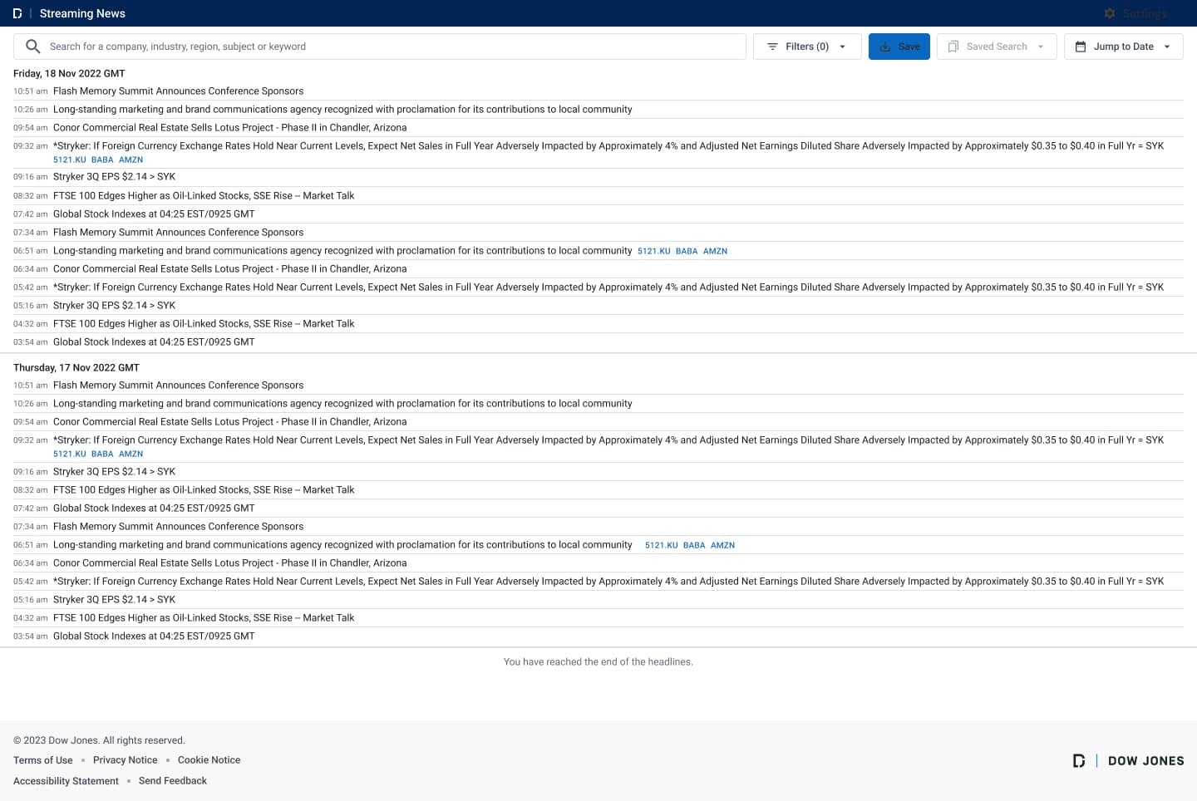Click 5121.KU ticker on Friday 06:51 row

tap(654, 251)
